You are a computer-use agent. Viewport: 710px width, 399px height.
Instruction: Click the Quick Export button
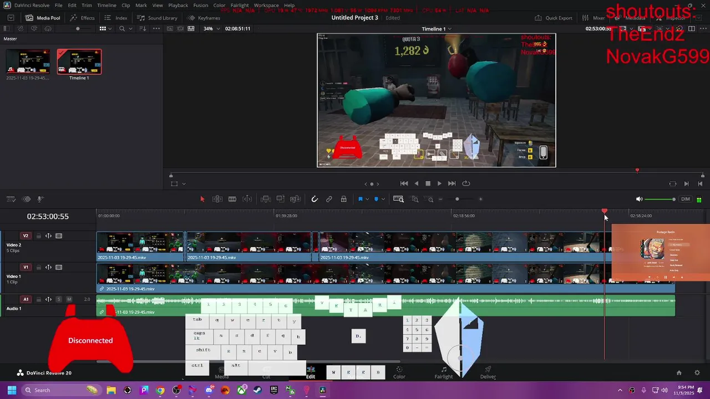point(554,18)
